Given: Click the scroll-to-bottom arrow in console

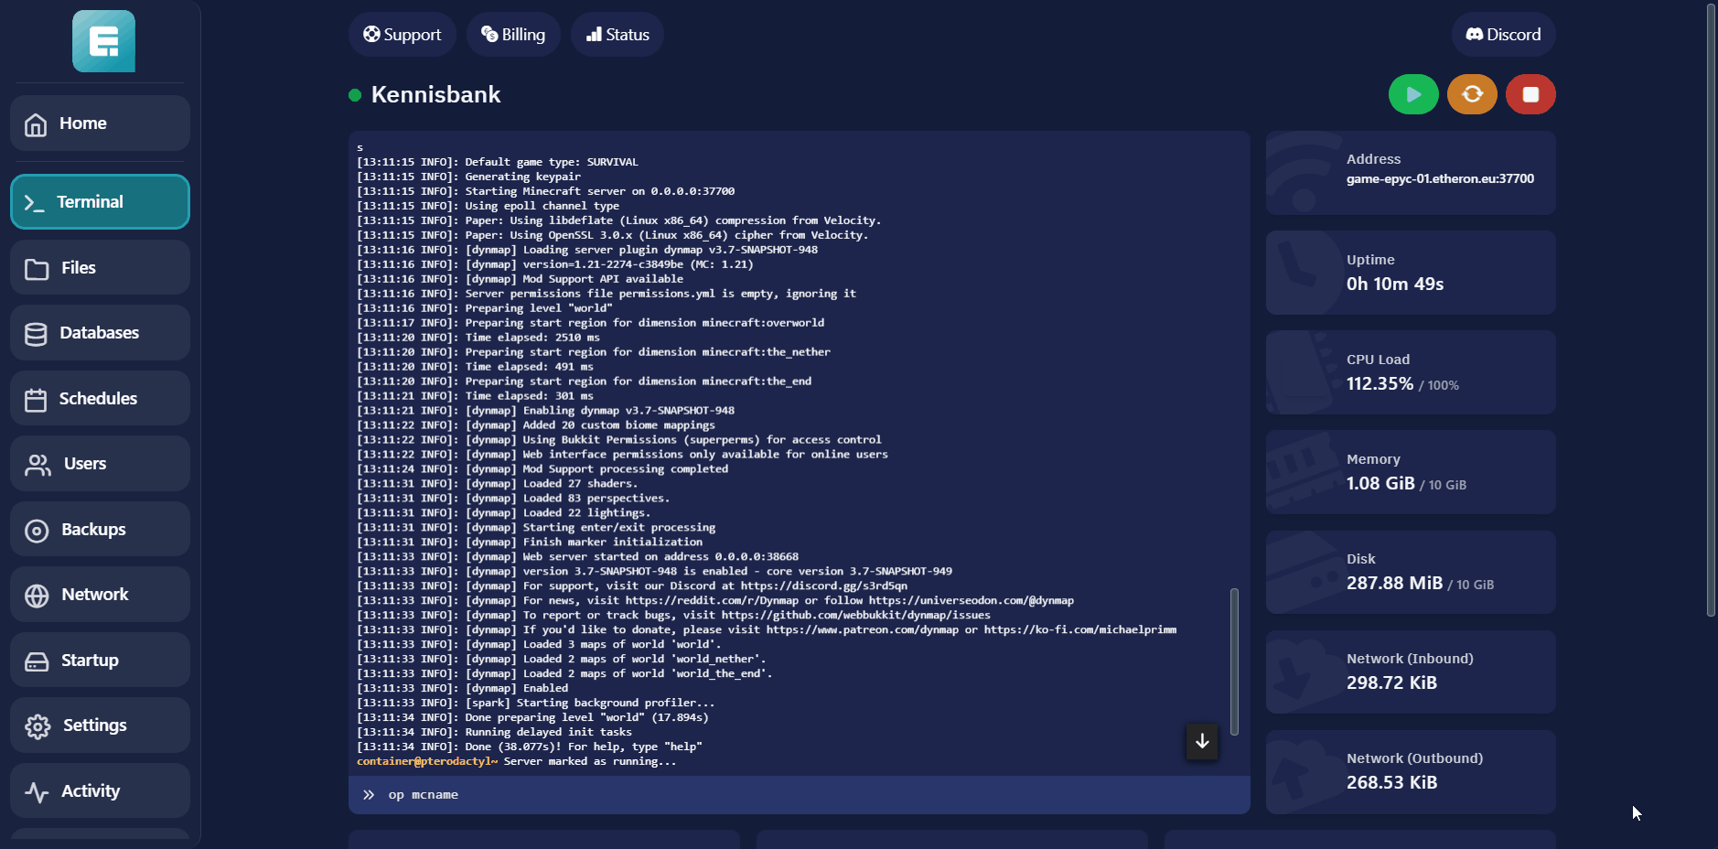Looking at the screenshot, I should [1202, 741].
